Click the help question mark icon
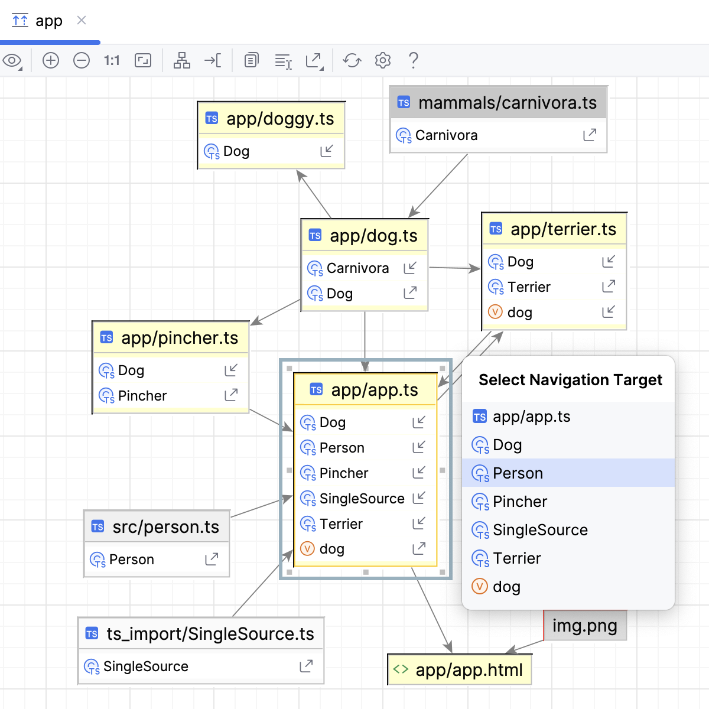The height and width of the screenshot is (709, 709). (414, 60)
